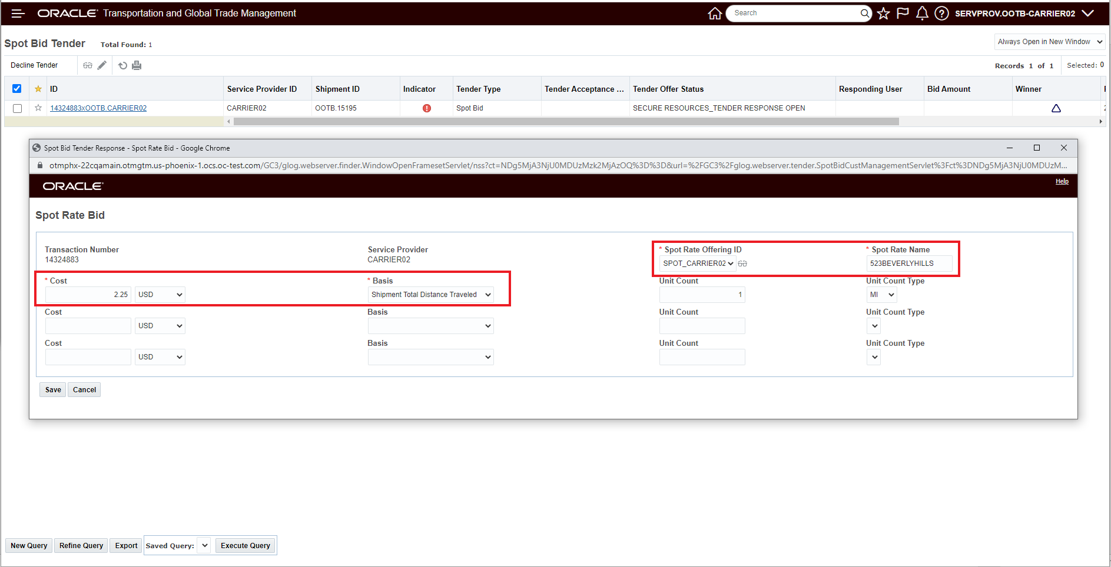Minimize the Spot Rate Bid popup window
The width and height of the screenshot is (1111, 567).
(1010, 148)
